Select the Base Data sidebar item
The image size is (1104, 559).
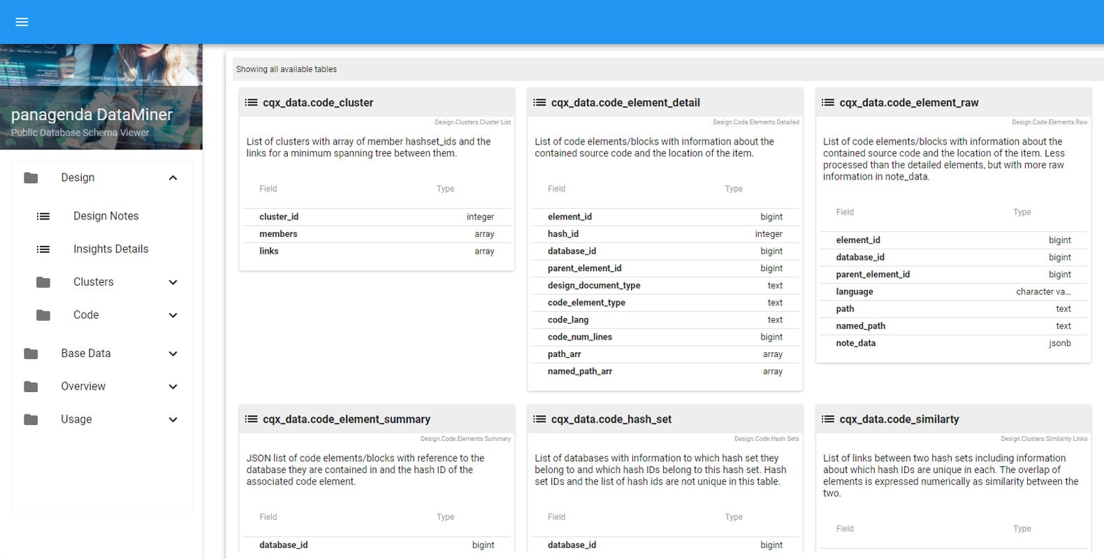point(85,354)
